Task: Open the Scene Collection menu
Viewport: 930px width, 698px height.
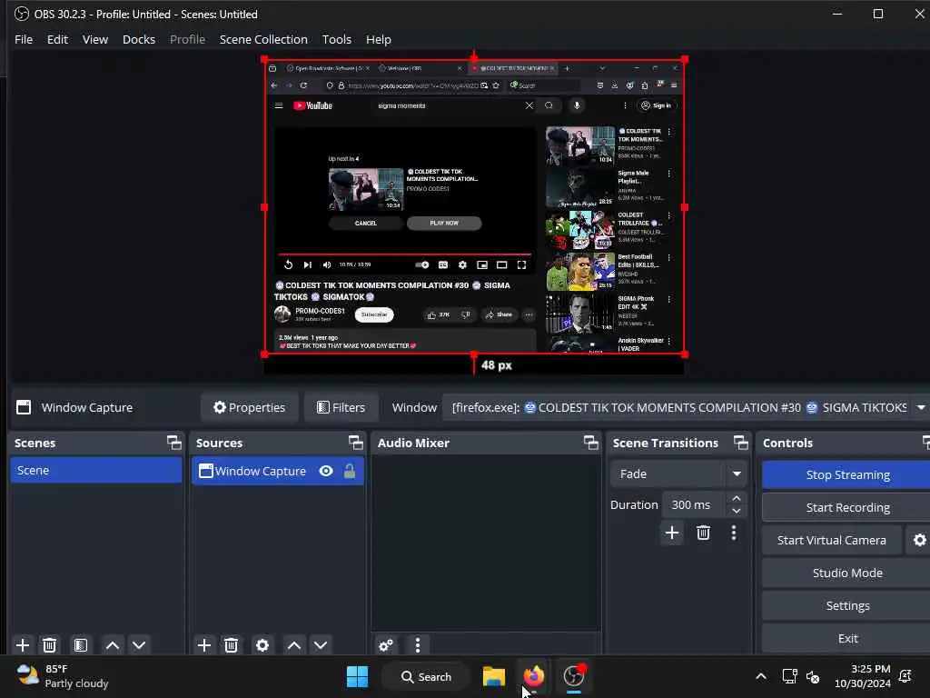Action: (263, 39)
